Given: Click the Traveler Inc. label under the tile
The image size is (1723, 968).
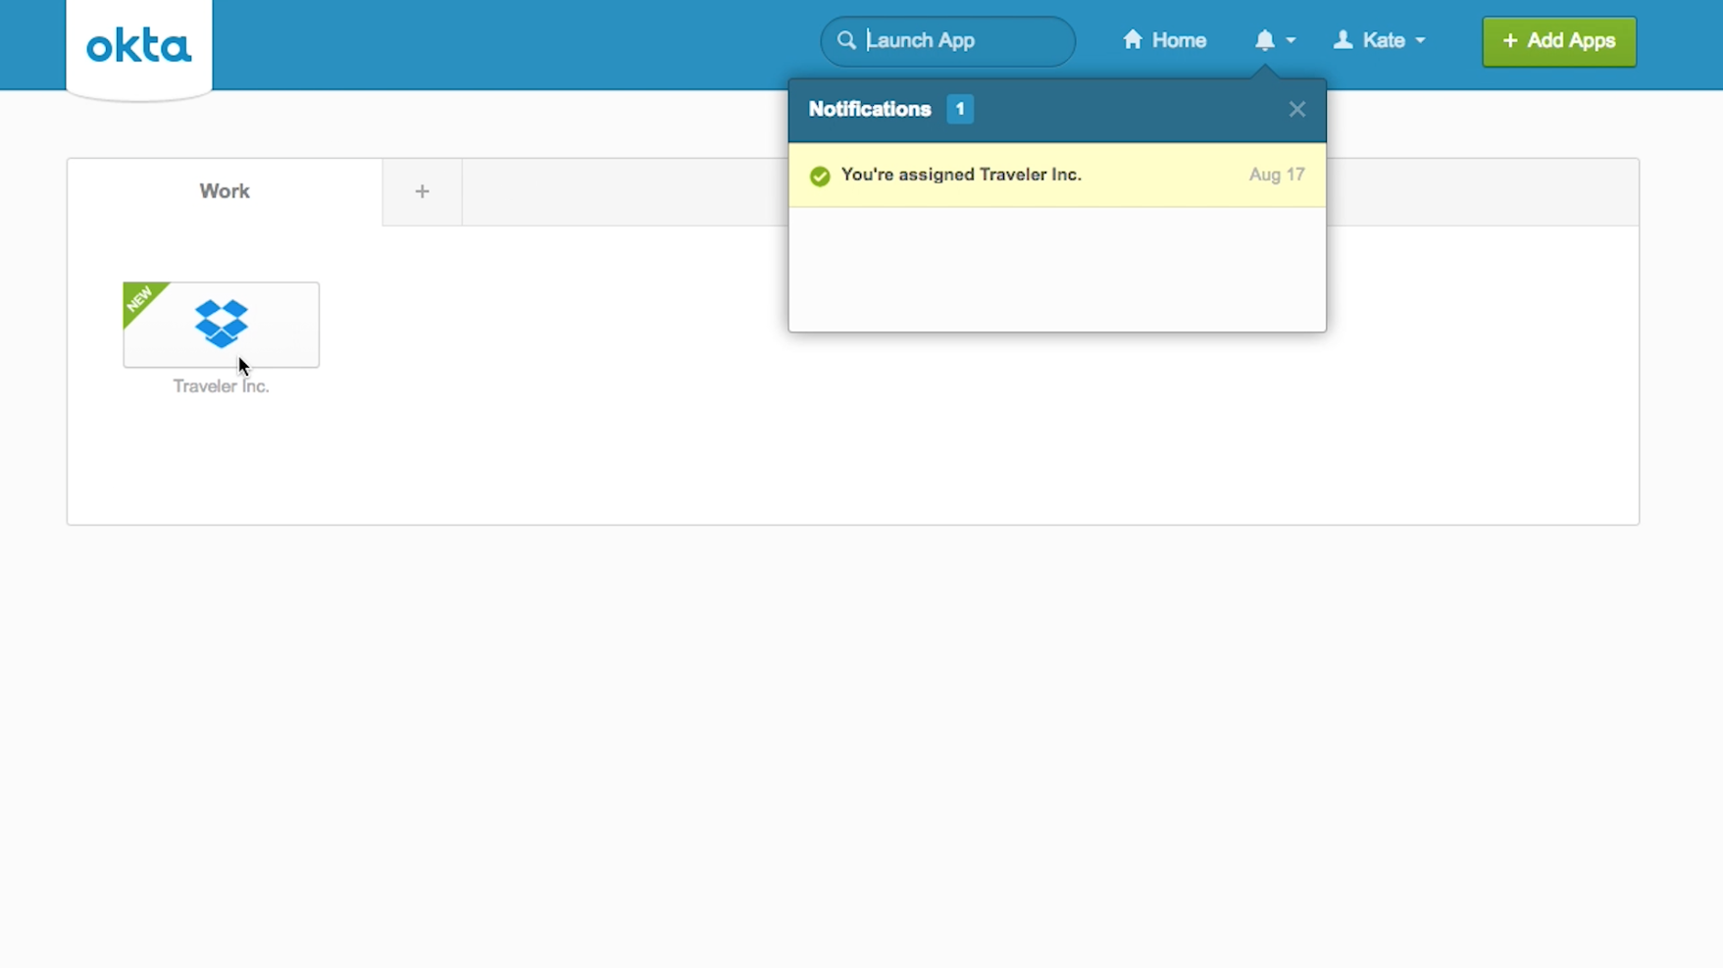Looking at the screenshot, I should [221, 386].
